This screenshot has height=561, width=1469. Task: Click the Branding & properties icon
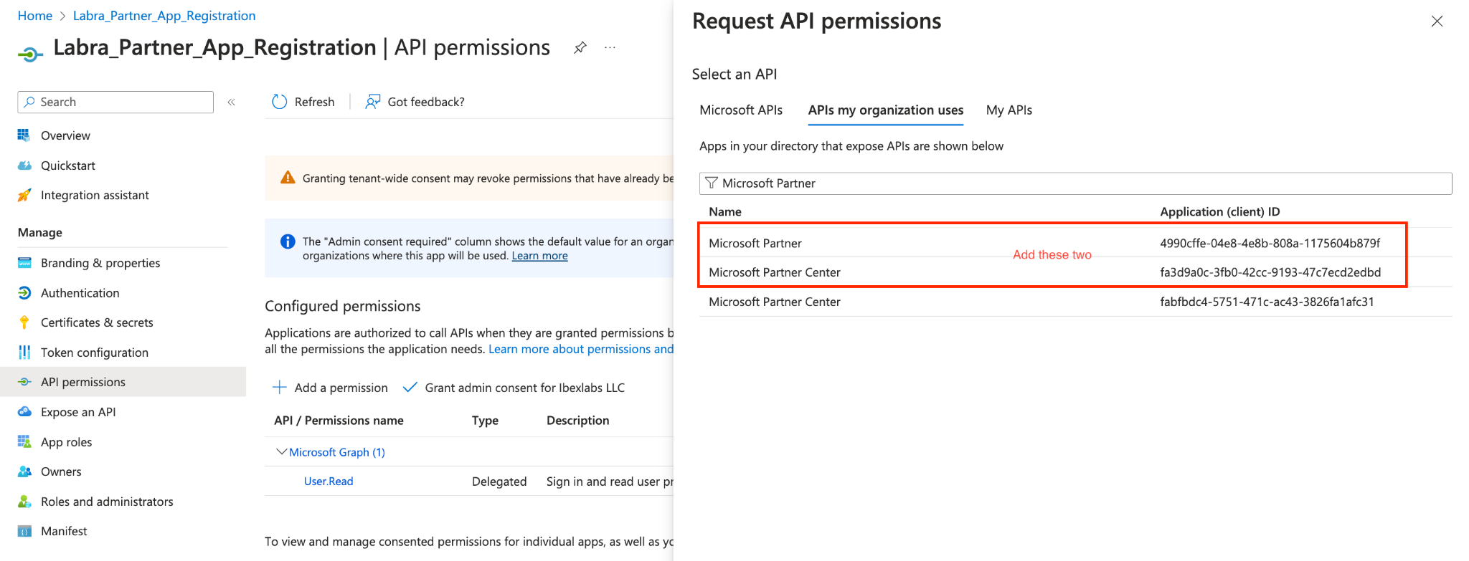(x=24, y=262)
